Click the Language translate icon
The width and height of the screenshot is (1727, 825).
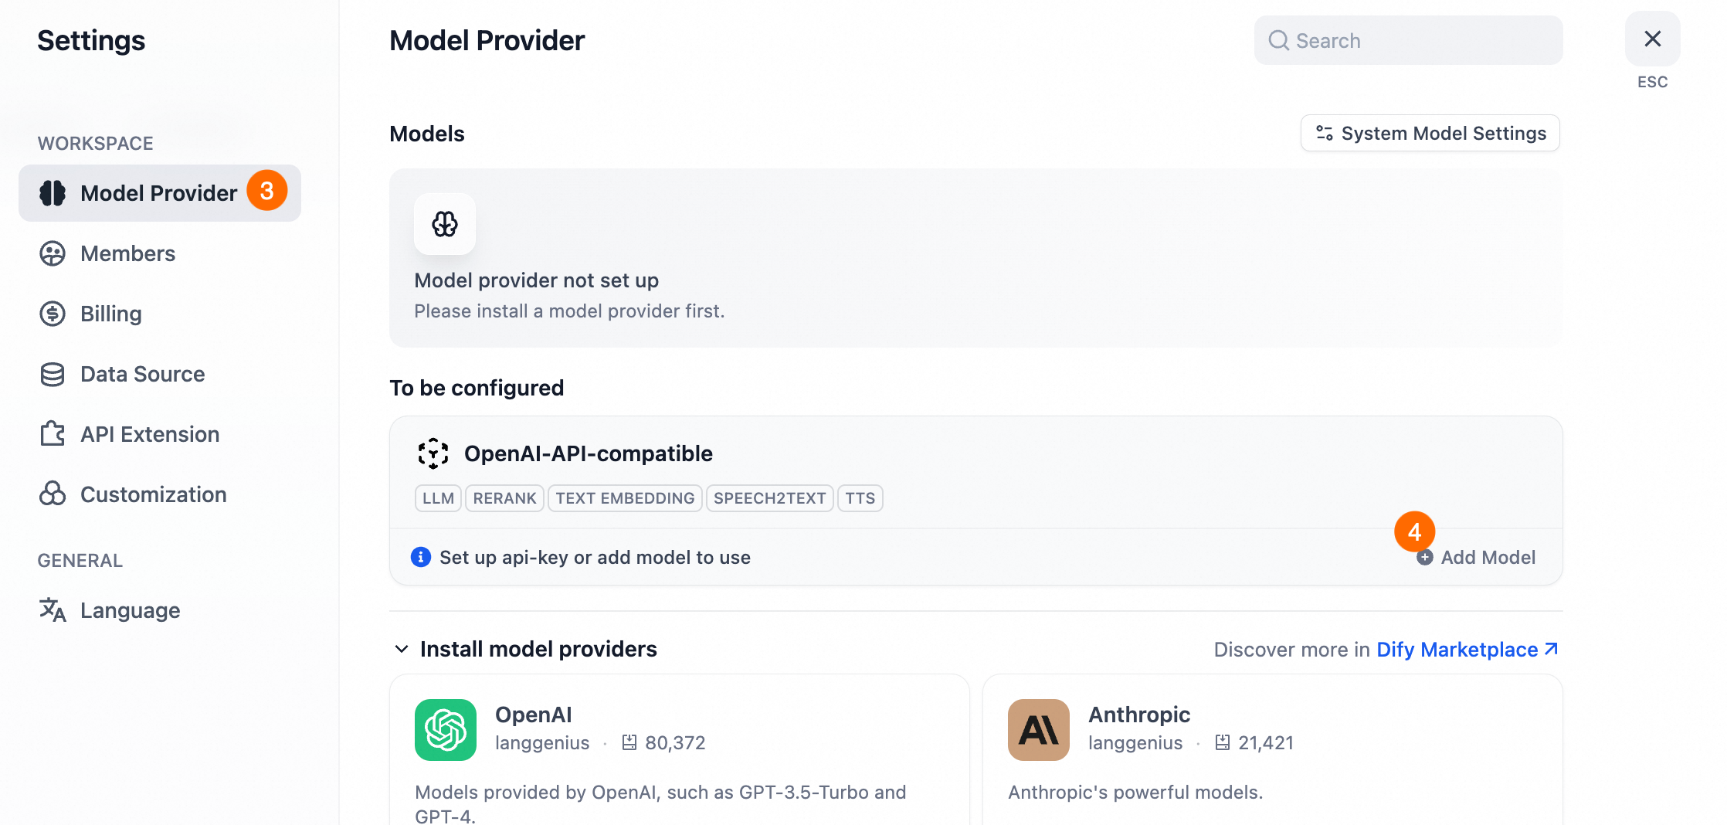(53, 610)
